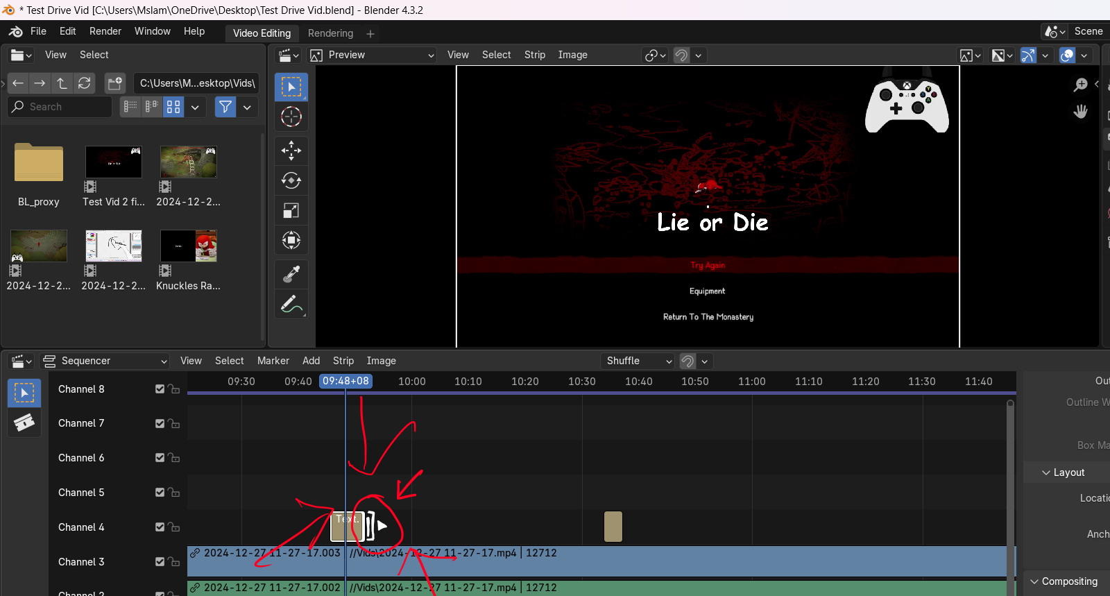Switch to the Rendering workspace tab
Screen dimensions: 1110x596
330,33
